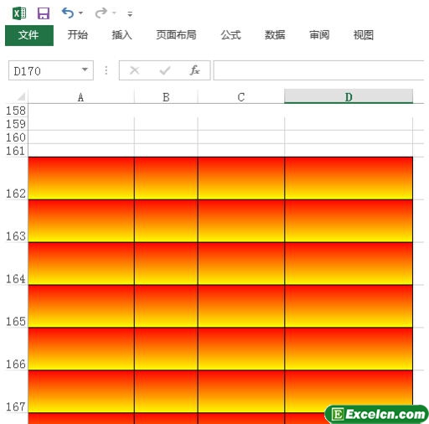Select row 161 header
This screenshot has height=424, width=429.
[16, 151]
